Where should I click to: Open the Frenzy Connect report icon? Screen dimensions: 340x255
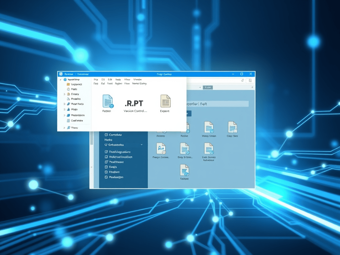point(161,148)
